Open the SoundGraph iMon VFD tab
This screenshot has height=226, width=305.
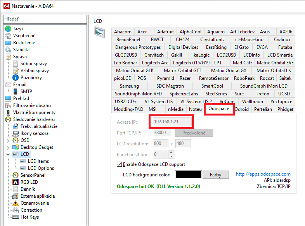pos(138,94)
